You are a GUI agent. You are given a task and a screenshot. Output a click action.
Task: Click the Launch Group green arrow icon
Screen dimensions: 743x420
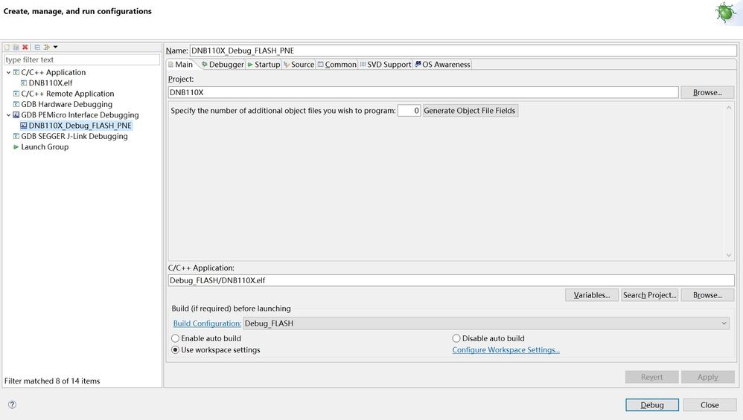click(x=16, y=147)
